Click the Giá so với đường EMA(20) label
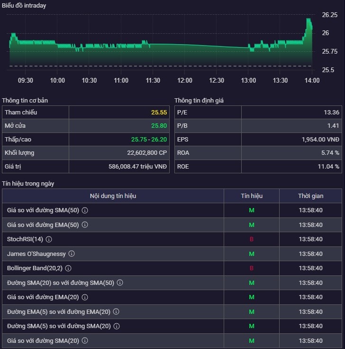 (43, 297)
